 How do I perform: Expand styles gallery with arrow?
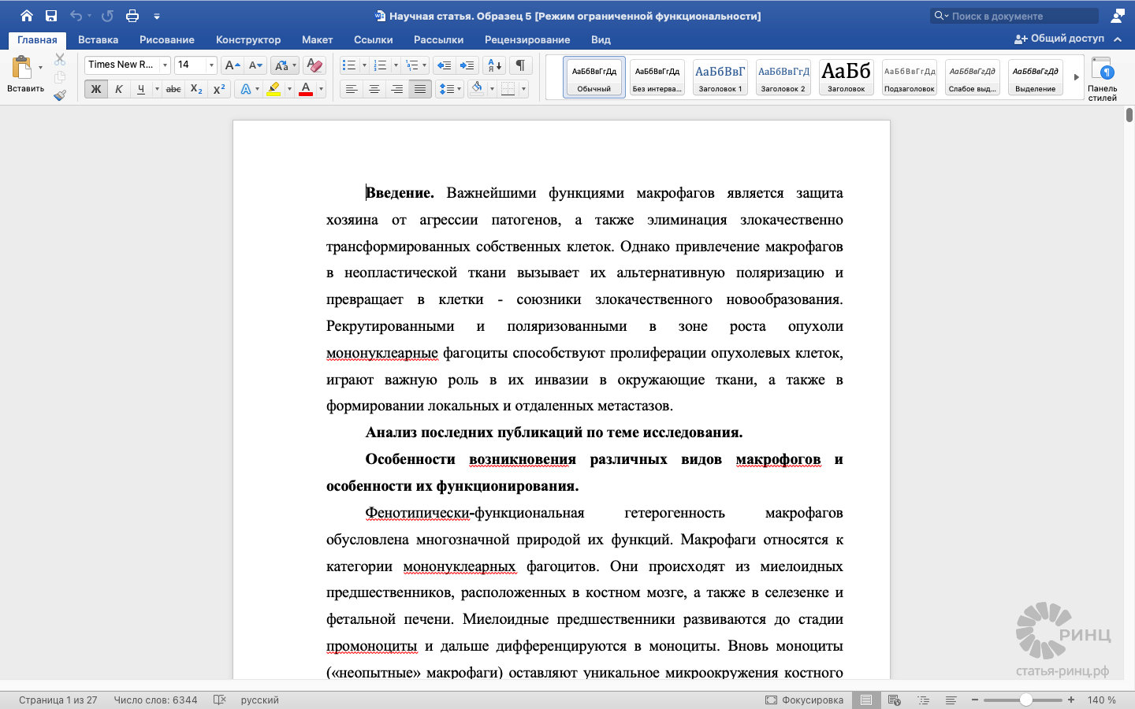1076,77
